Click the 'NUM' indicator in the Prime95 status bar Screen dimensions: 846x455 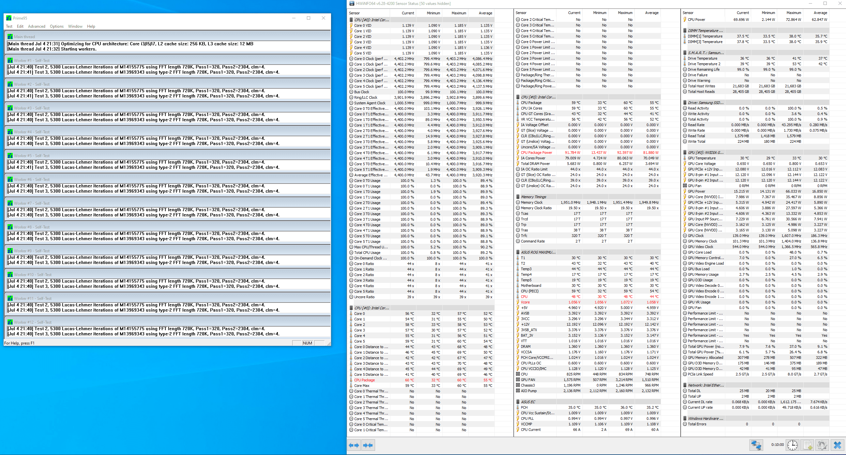pos(308,343)
